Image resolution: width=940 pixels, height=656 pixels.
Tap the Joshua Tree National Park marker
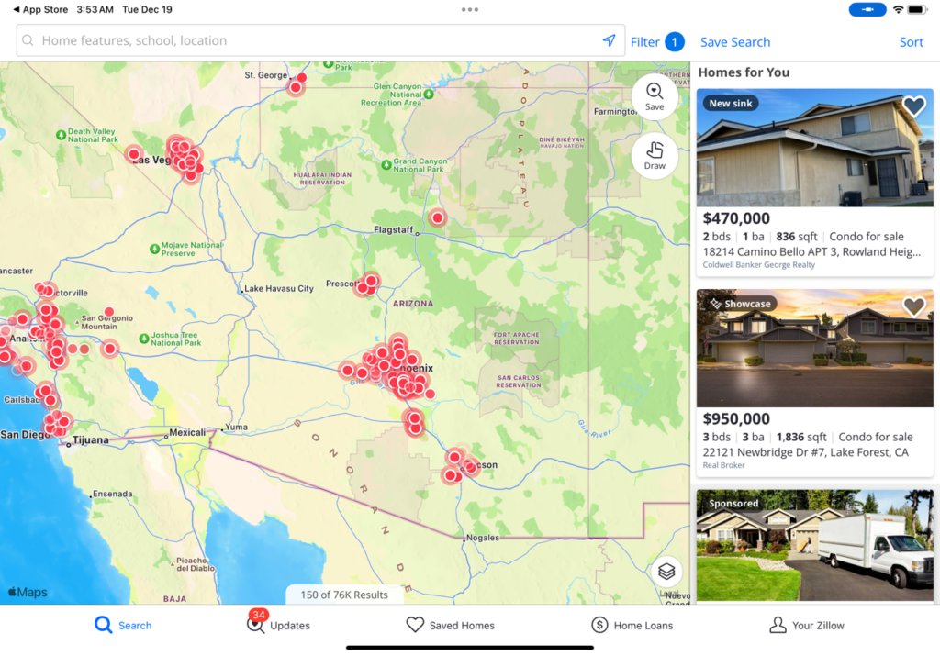[x=144, y=339]
